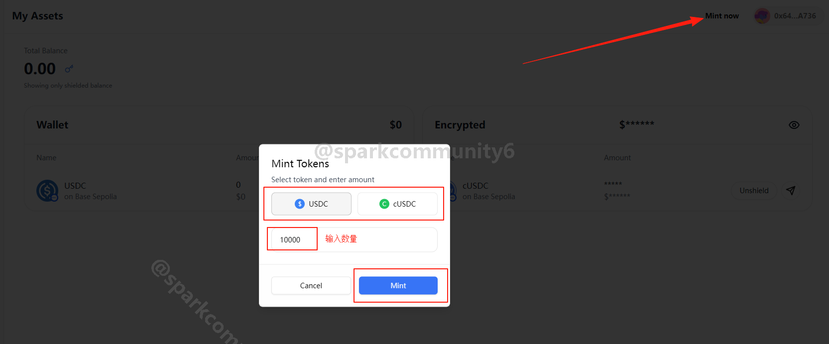The width and height of the screenshot is (829, 344).
Task: Click the USDC coin icon in Wallet
Action: [x=47, y=191]
